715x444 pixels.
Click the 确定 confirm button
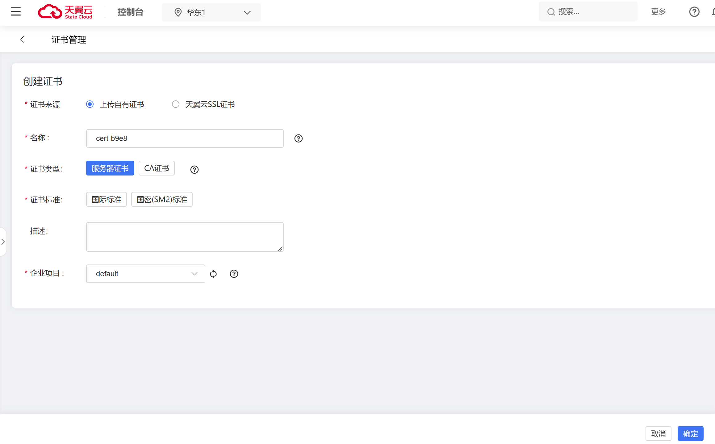(690, 434)
